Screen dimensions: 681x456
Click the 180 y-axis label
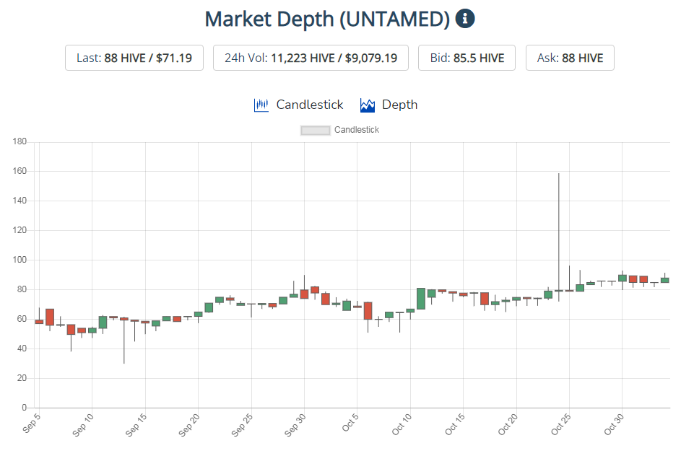click(19, 141)
